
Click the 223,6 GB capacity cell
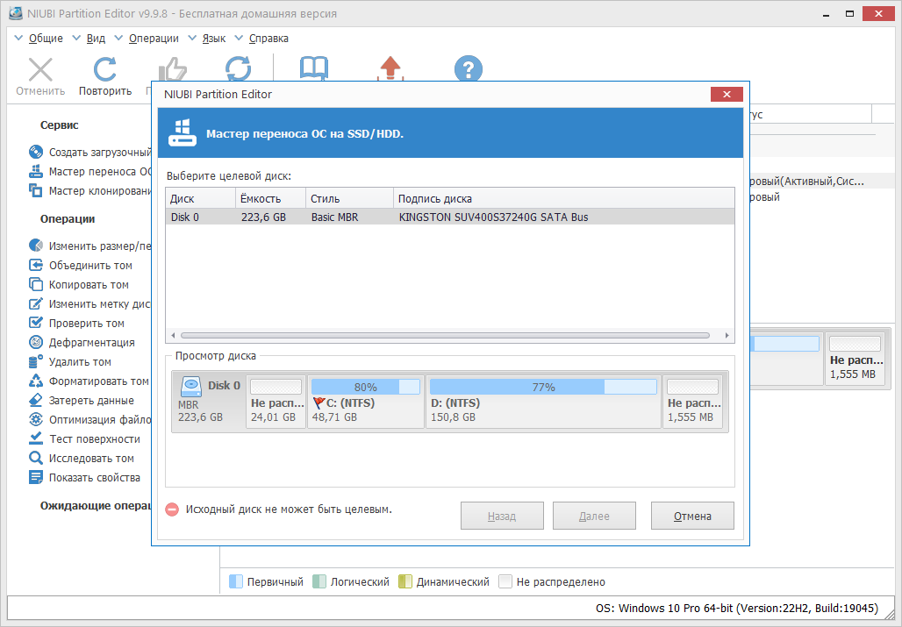pos(263,217)
